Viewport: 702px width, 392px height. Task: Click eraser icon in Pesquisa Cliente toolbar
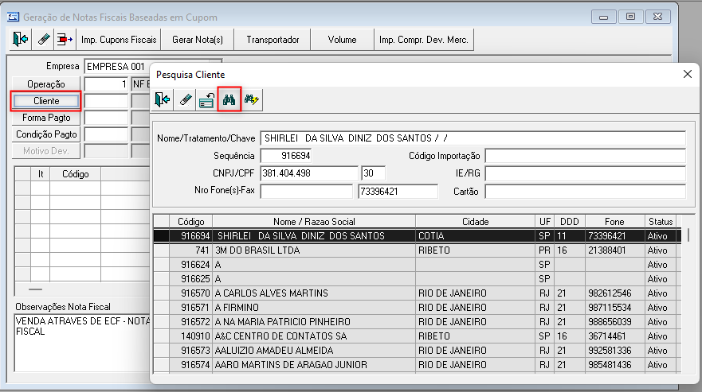(185, 99)
